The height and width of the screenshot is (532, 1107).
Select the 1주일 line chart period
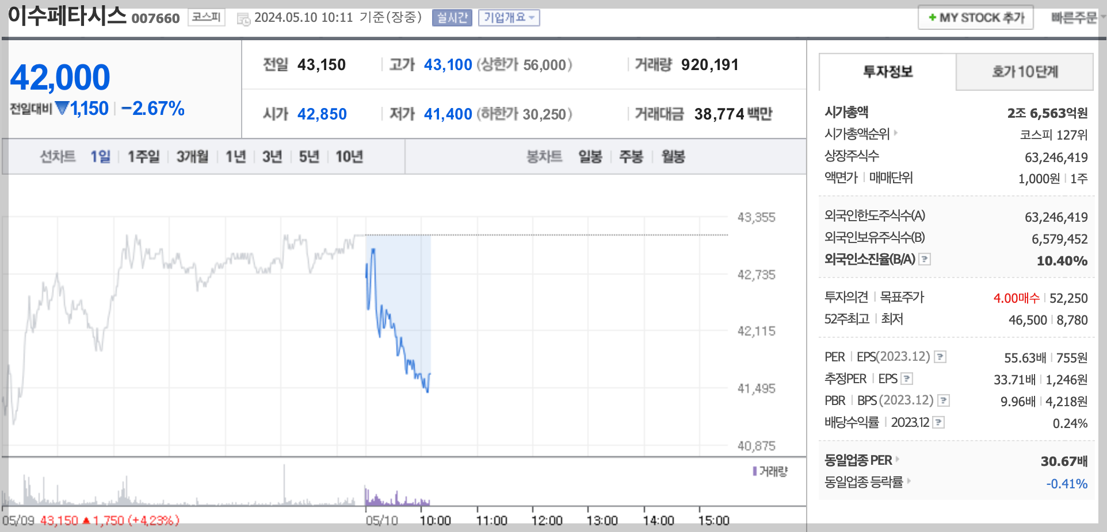pyautogui.click(x=144, y=156)
